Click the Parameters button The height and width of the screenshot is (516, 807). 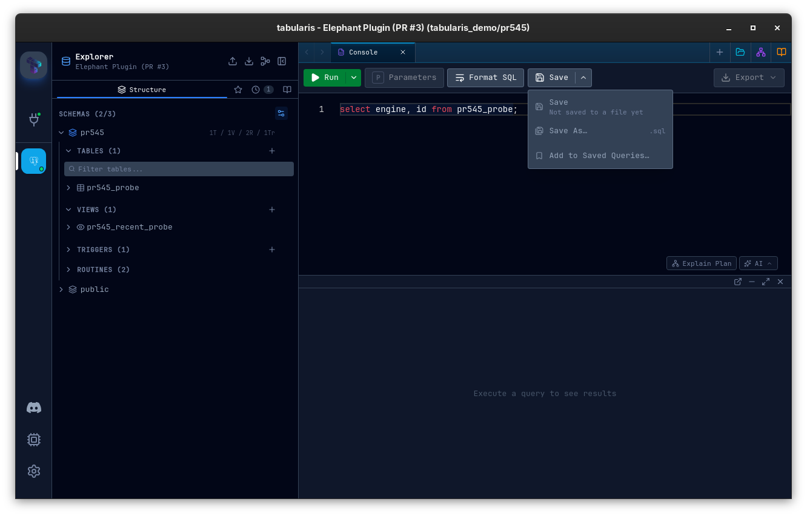click(404, 78)
